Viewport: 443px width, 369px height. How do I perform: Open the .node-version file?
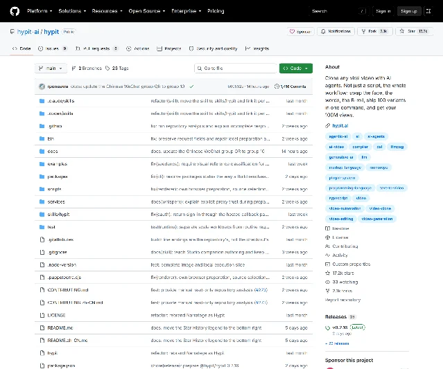62,264
